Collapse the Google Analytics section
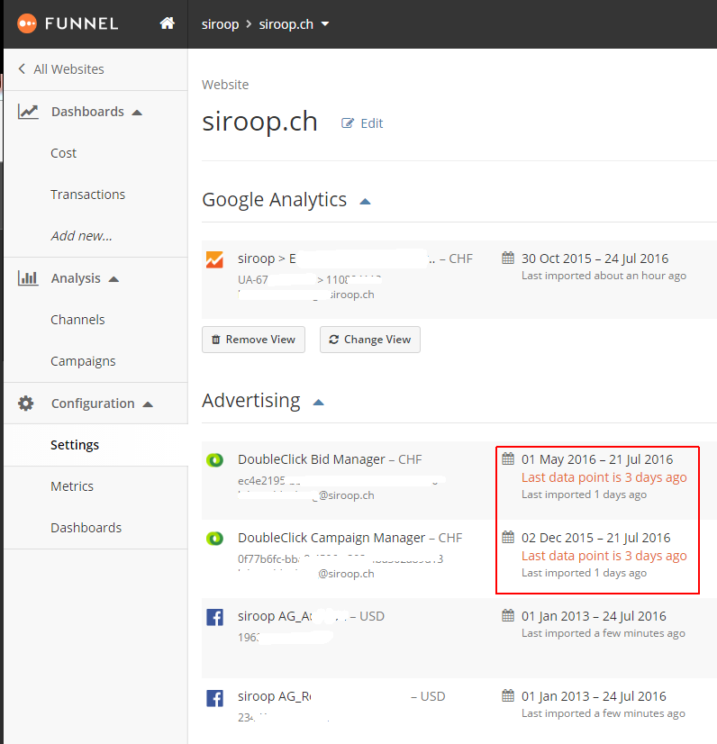 click(365, 202)
